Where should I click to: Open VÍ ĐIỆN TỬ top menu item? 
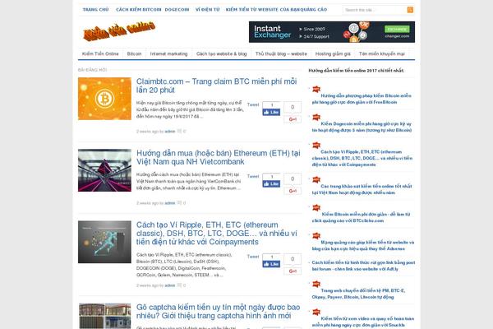(208, 9)
